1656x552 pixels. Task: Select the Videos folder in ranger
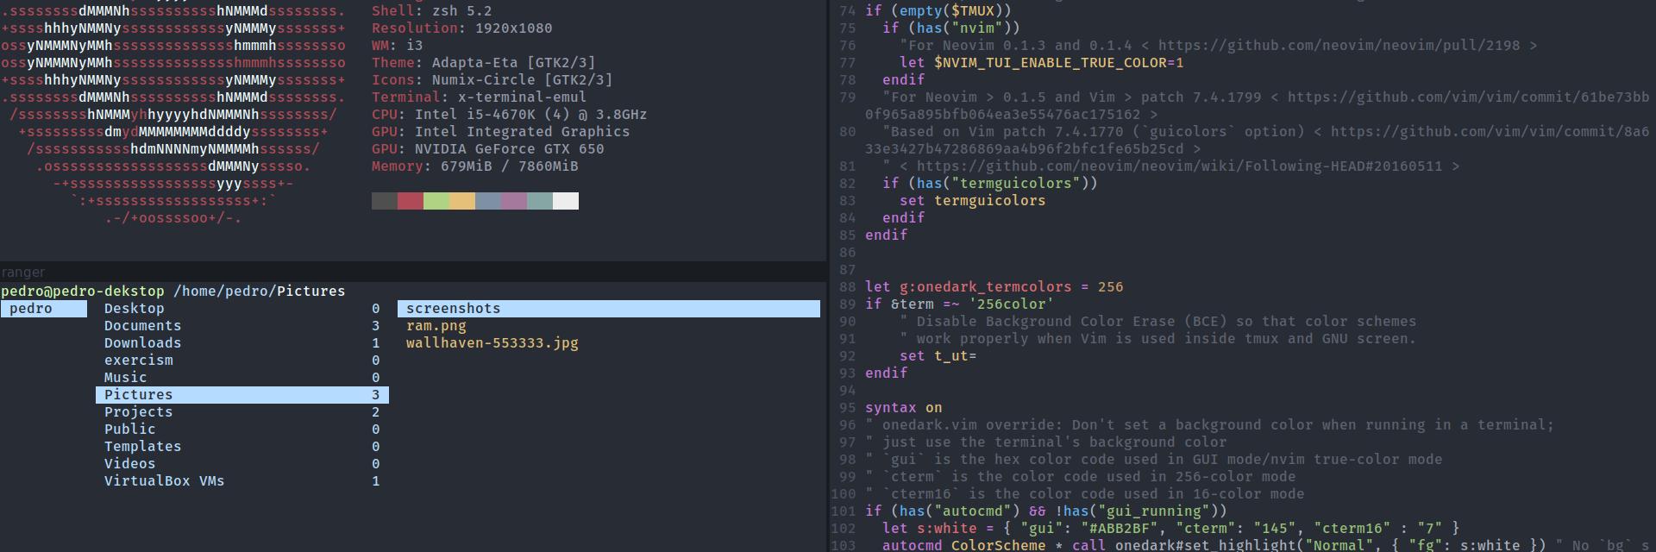[x=129, y=464]
